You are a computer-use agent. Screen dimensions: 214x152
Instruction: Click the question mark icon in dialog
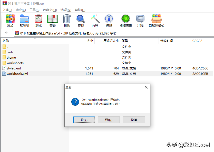pyautogui.click(x=75, y=102)
